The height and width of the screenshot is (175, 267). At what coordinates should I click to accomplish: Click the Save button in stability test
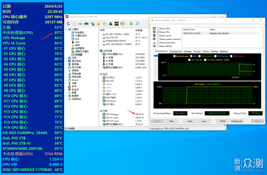coord(204,121)
